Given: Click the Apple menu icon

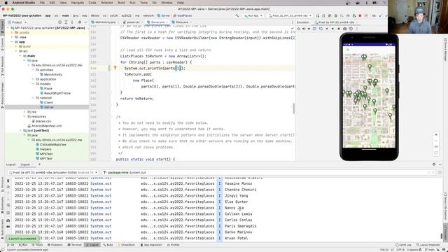Looking at the screenshot, I should point(6,3).
